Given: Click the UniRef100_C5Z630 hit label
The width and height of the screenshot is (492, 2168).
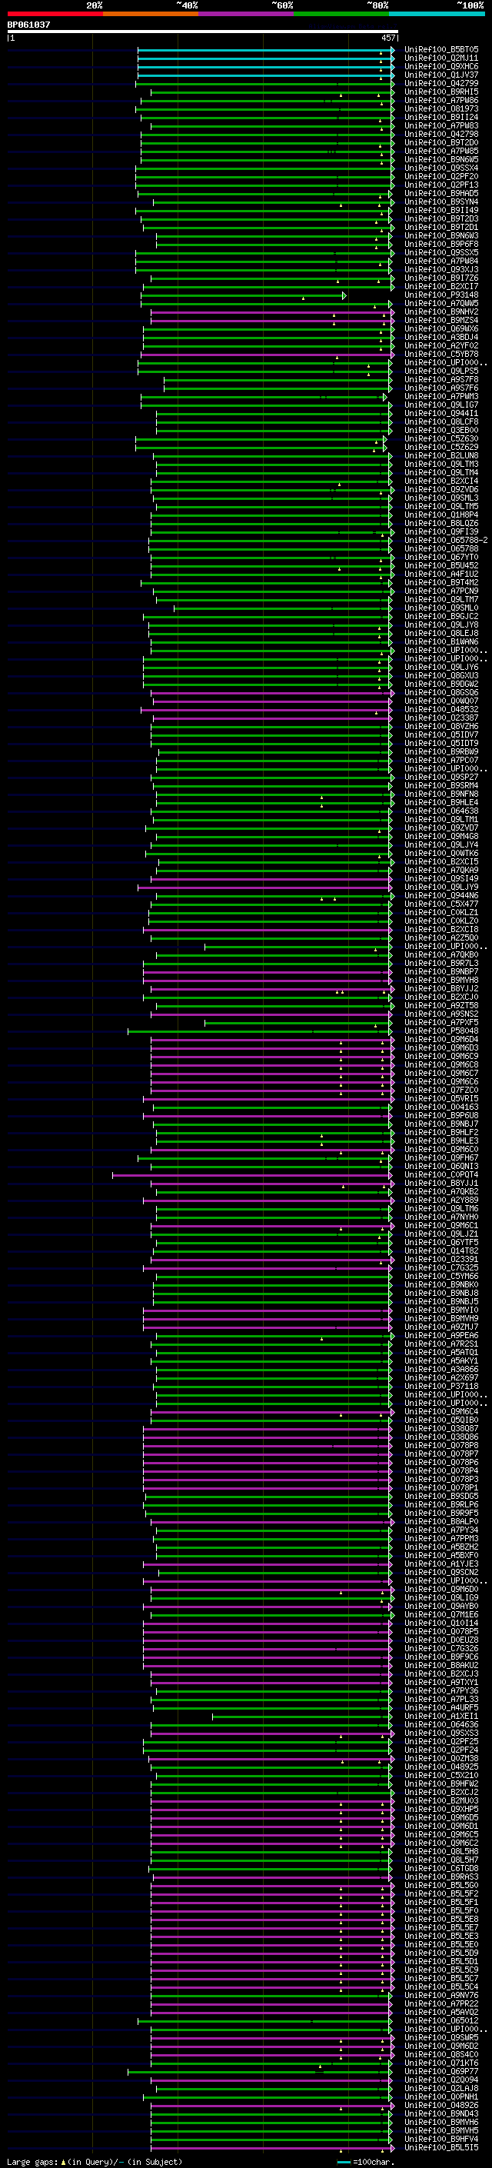Looking at the screenshot, I should 441,438.
